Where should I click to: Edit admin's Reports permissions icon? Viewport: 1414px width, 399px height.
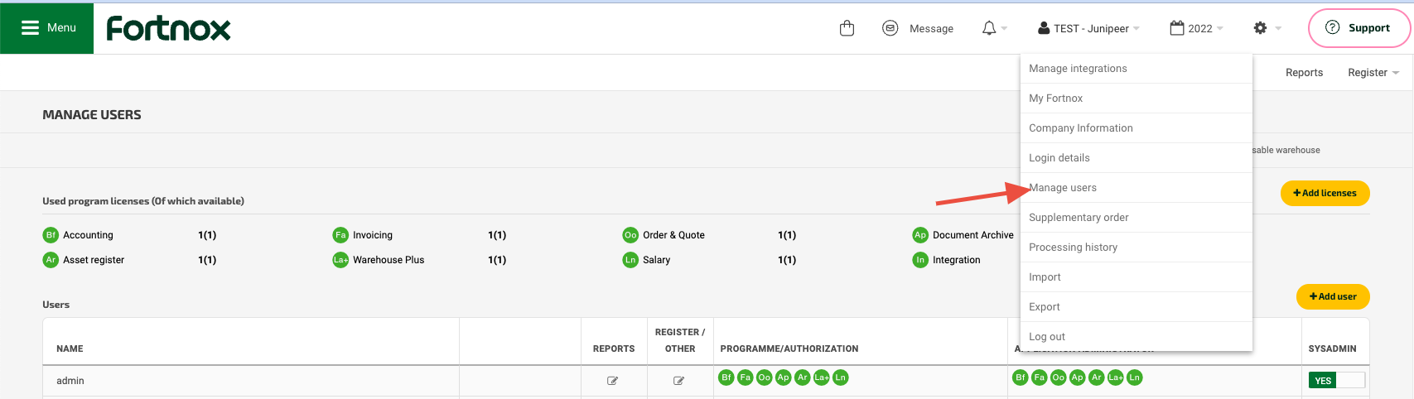(x=613, y=381)
